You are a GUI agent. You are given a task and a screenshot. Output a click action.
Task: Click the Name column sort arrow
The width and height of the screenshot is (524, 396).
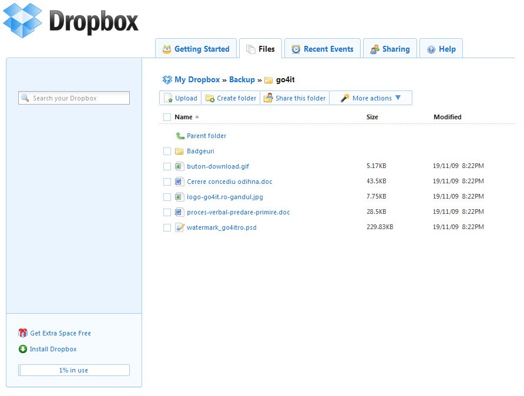click(197, 117)
